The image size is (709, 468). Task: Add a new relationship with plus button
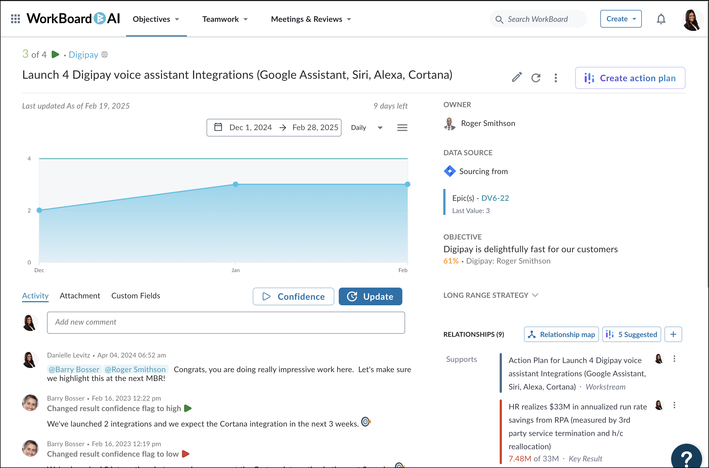point(673,334)
